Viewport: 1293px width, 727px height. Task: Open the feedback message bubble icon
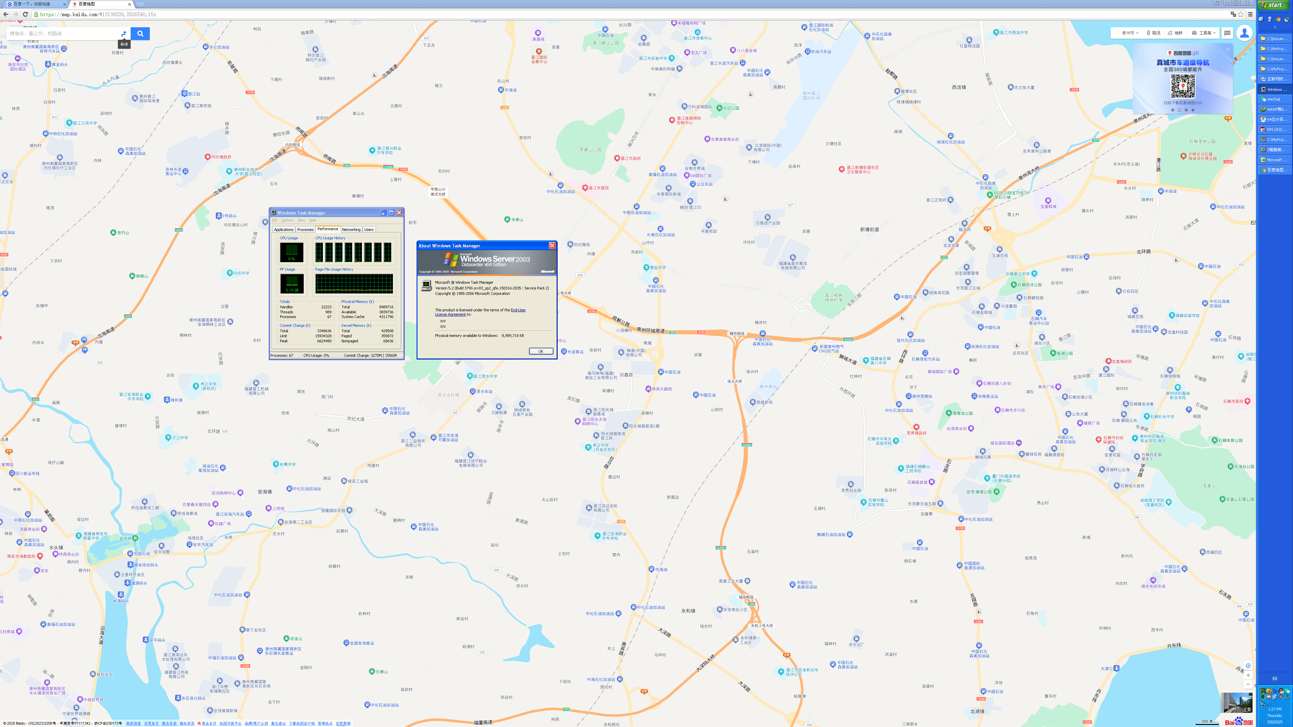point(1227,33)
